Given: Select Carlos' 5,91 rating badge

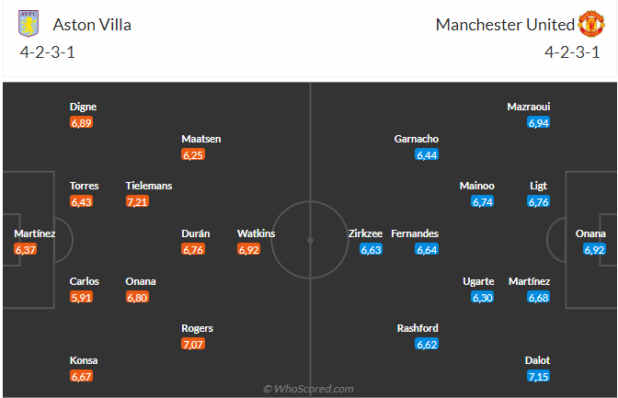Looking at the screenshot, I should tap(82, 297).
